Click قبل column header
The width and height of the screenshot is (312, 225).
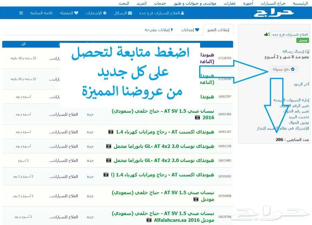tap(24, 44)
